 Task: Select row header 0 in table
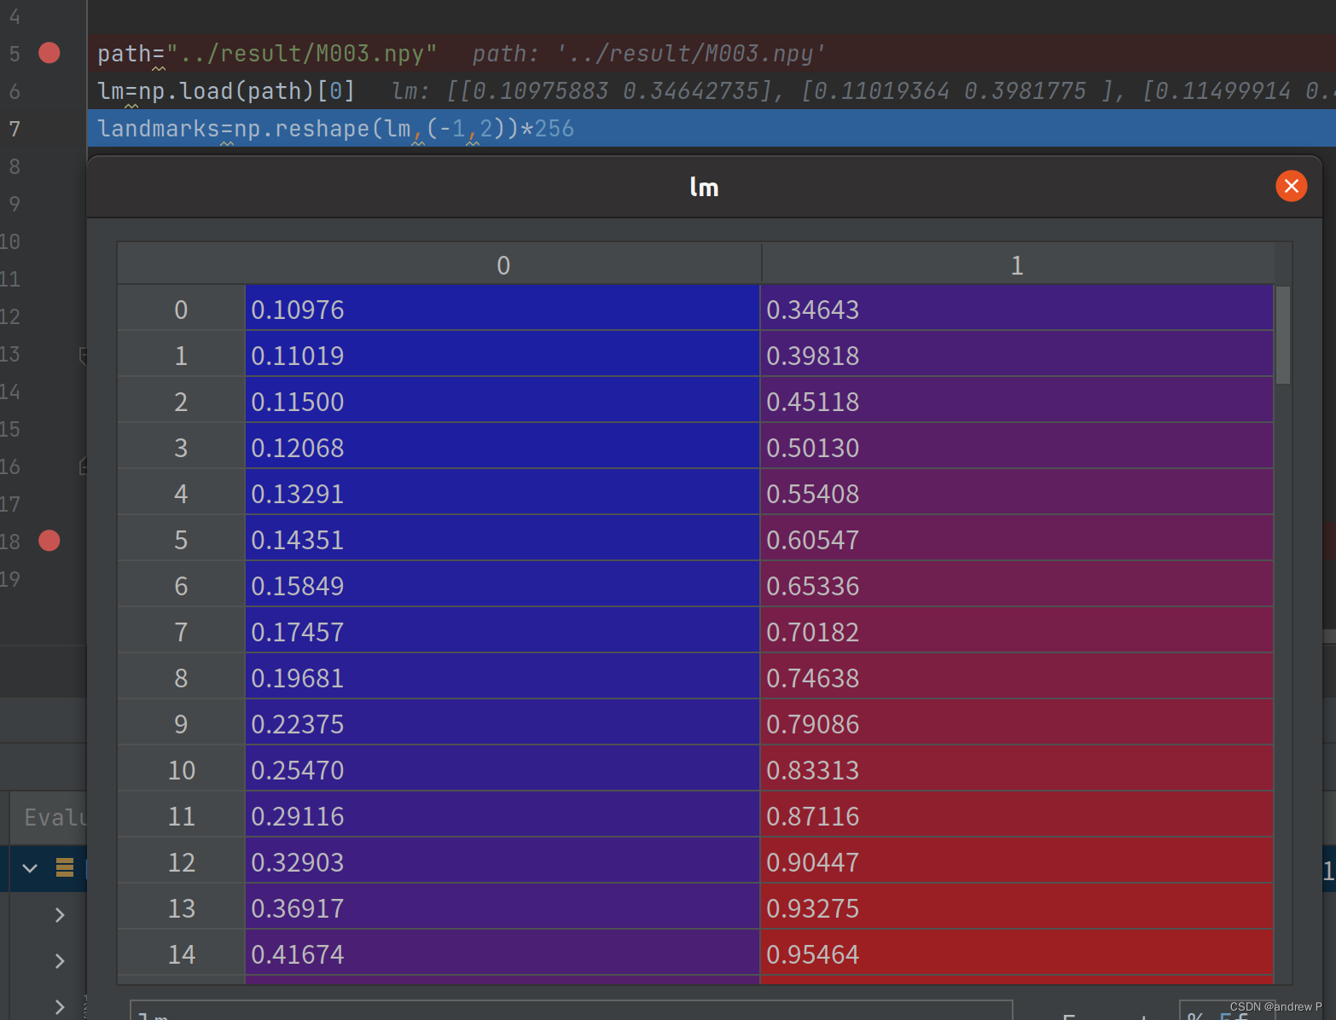pos(181,310)
